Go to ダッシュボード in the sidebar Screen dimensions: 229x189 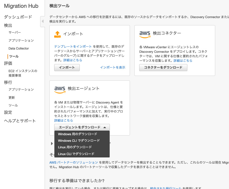pos(18,17)
